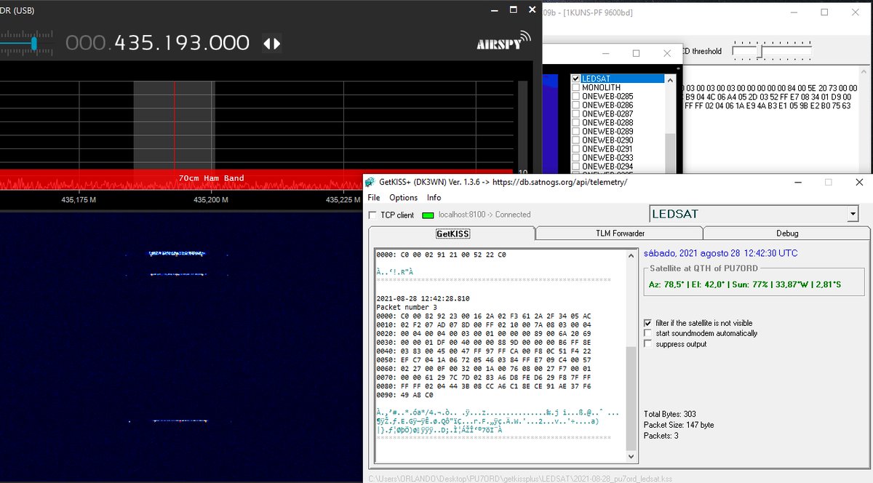The width and height of the screenshot is (873, 483).
Task: Enable the TCP client checkbox
Action: click(x=373, y=215)
